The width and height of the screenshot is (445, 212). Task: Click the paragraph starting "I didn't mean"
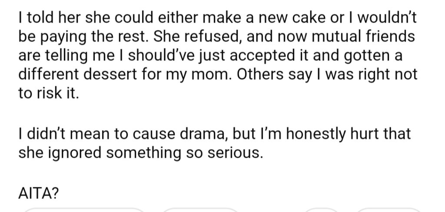pyautogui.click(x=215, y=143)
